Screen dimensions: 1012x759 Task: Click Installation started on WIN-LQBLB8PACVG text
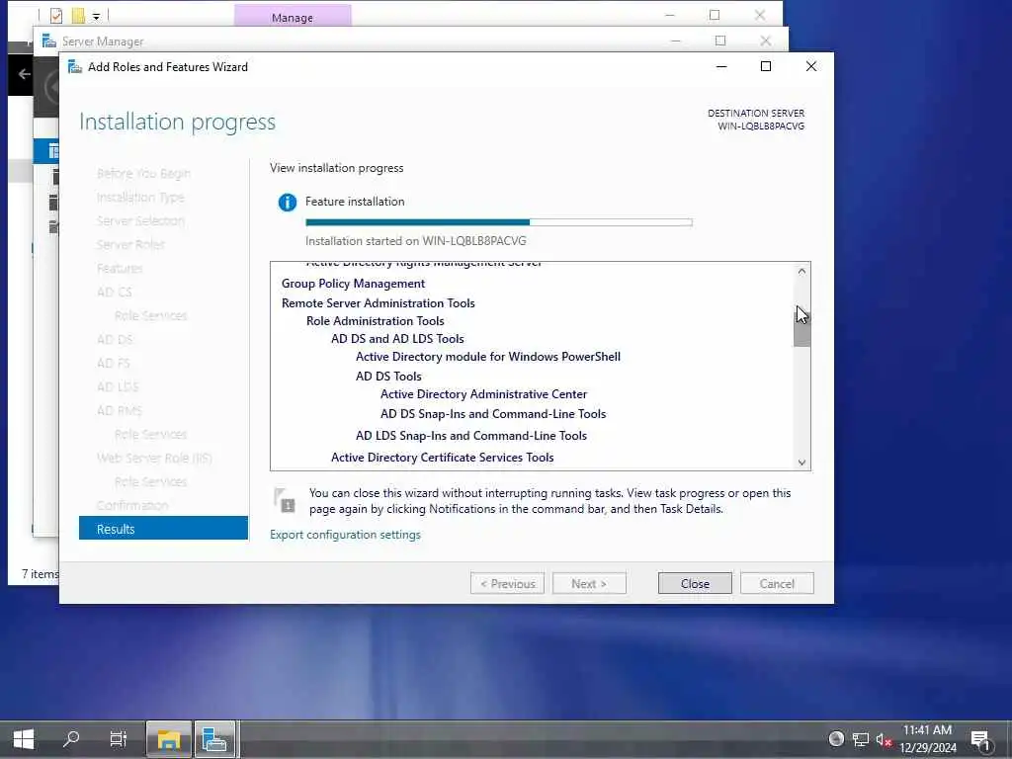pyautogui.click(x=416, y=241)
